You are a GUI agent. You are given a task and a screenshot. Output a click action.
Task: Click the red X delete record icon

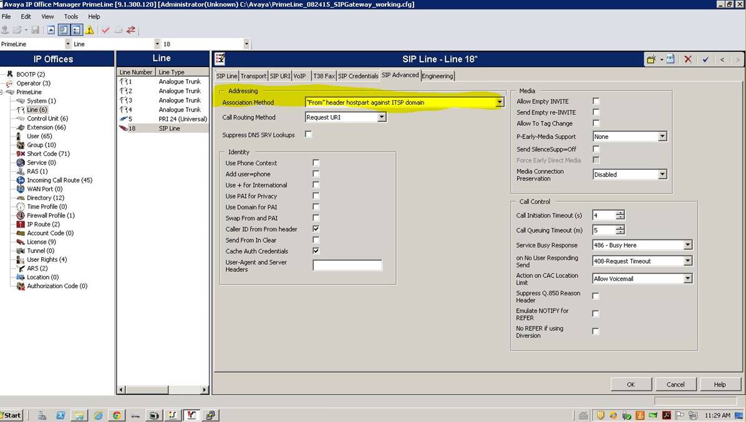[x=688, y=59]
